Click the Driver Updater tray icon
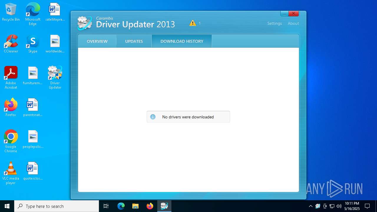Screen dimensions: 377x212 pos(318,206)
